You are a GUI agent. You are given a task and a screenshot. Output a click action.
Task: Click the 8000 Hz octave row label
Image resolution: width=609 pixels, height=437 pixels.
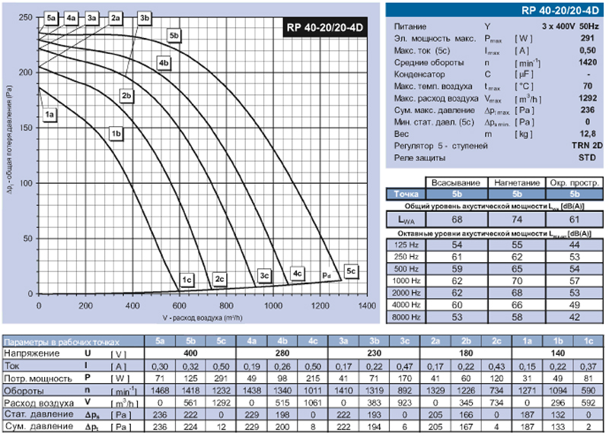405,316
